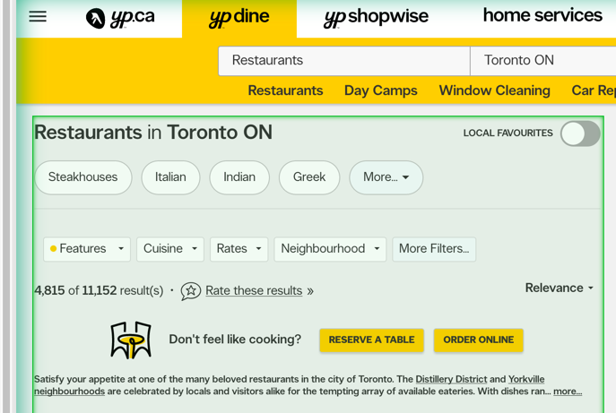
Task: Focus the Toronto ON location field
Action: [543, 60]
